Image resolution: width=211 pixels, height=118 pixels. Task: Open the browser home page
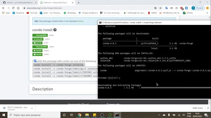point(18,8)
